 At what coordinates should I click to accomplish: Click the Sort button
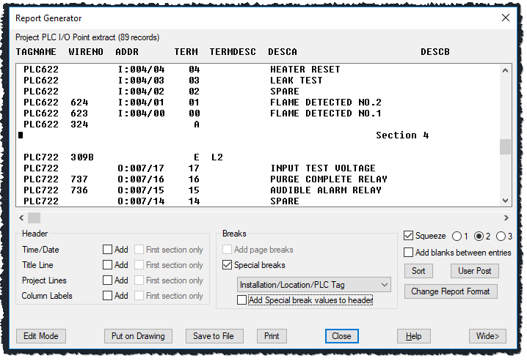coord(418,271)
